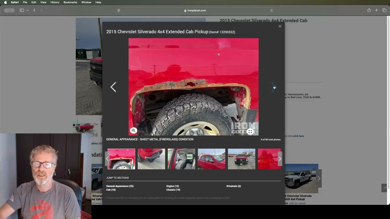Open the page reader menu icon
The height and width of the screenshot is (219, 390).
click(119, 10)
